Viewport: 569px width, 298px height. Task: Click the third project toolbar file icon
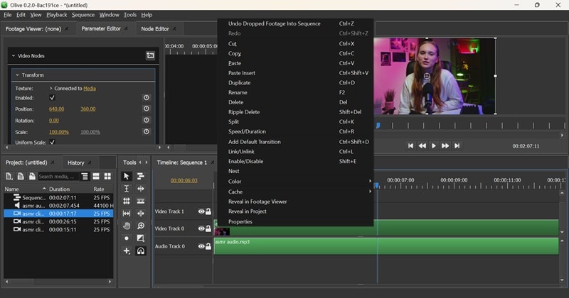[x=32, y=177]
